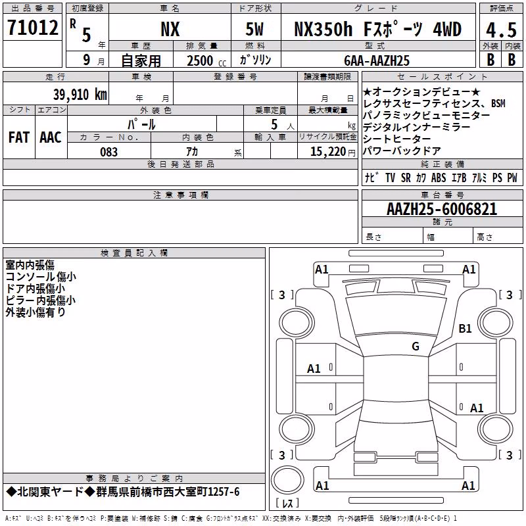This screenshot has width=526, height=526.
Task: Select chassis number AAZH25-6006821
Action: tap(442, 209)
